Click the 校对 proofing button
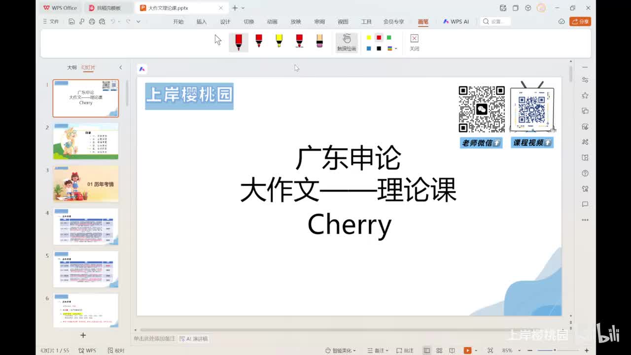This screenshot has width=631, height=355. tap(116, 351)
